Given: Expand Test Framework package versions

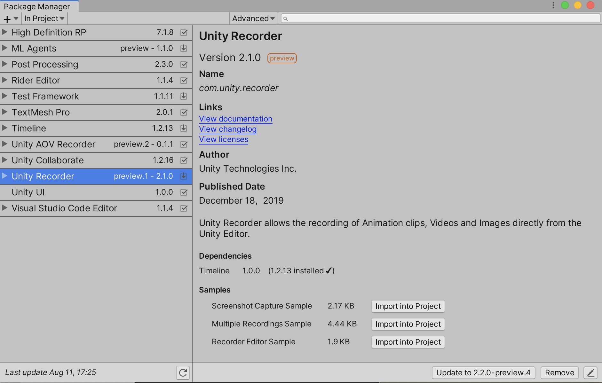Looking at the screenshot, I should (4, 96).
